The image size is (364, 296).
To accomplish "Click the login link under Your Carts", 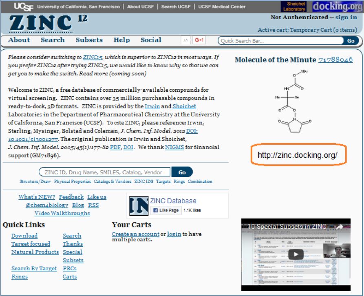I will click(x=174, y=234).
